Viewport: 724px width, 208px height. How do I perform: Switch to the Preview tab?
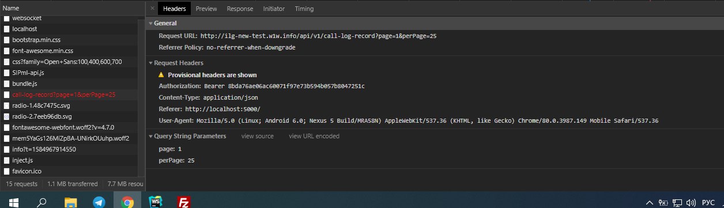206,9
